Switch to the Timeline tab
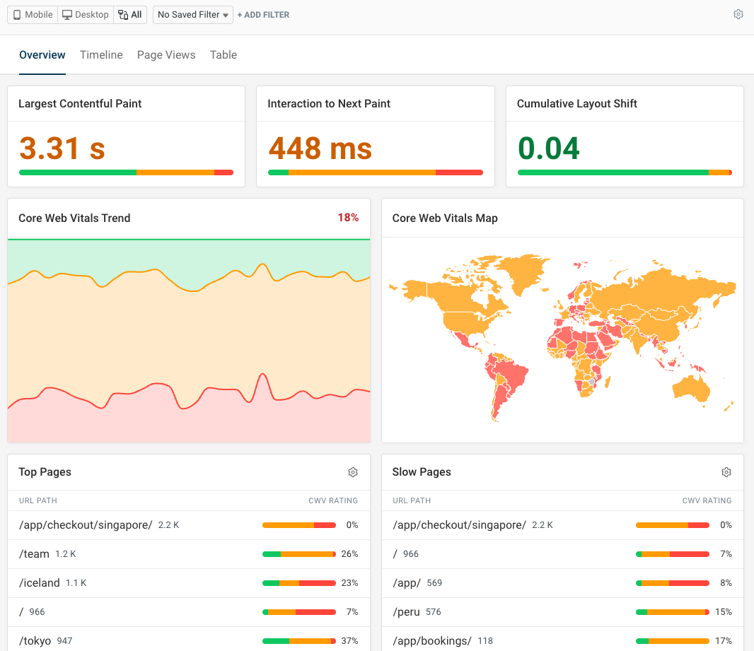Screen dimensions: 754x651 click(x=101, y=54)
